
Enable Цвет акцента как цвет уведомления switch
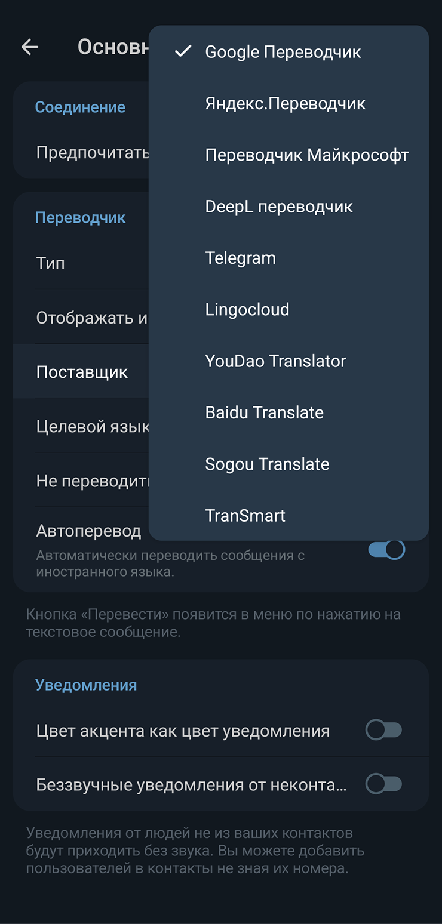tap(383, 730)
